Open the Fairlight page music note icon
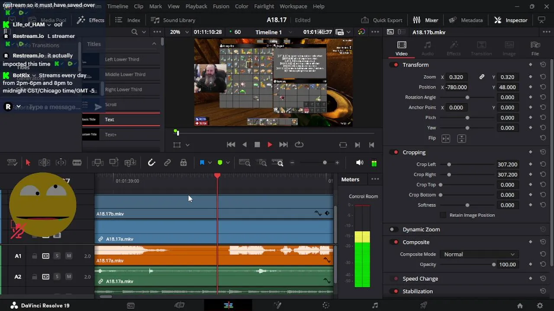This screenshot has width=554, height=311. pos(375,305)
